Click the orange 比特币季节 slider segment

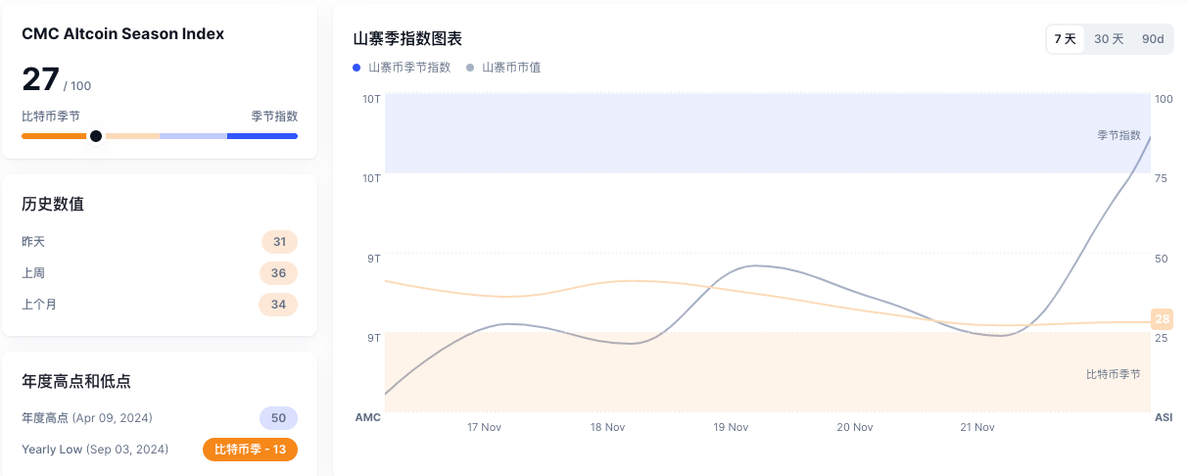[x=54, y=136]
